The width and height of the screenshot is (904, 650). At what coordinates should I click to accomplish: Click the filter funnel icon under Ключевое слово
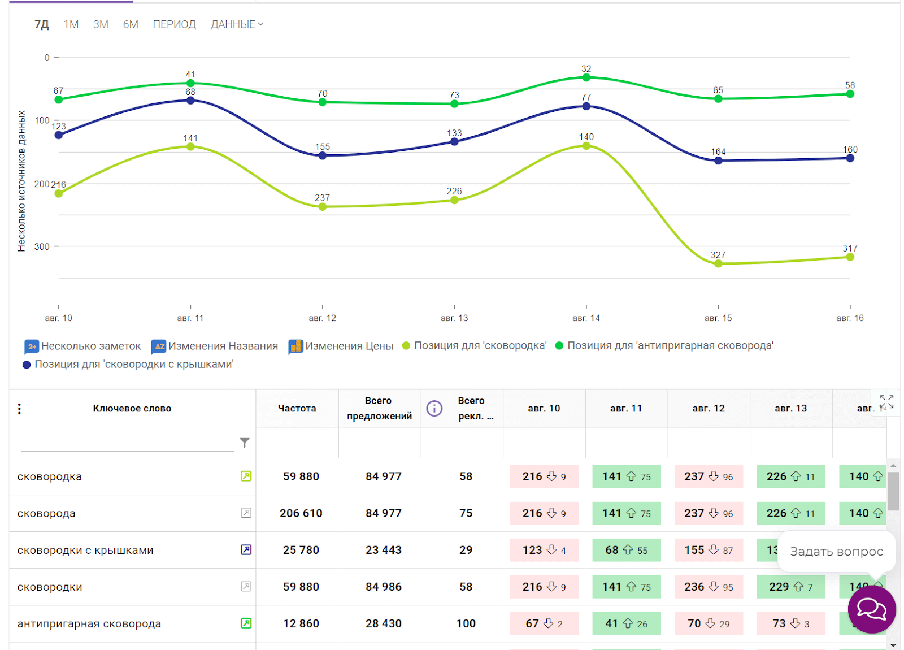pos(244,443)
